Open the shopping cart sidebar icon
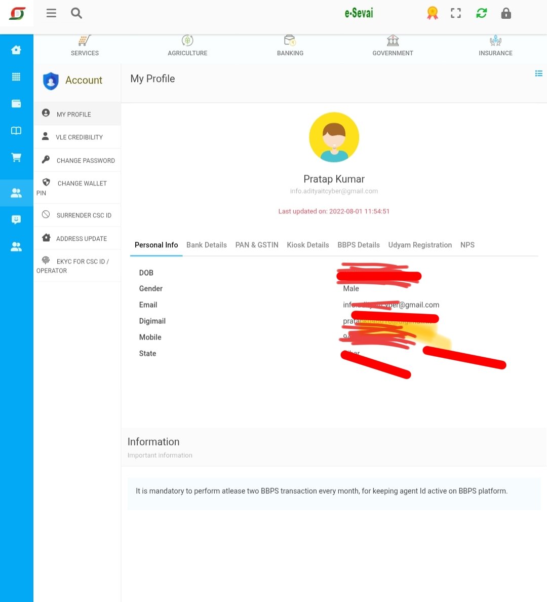The height and width of the screenshot is (602, 547). 16,158
